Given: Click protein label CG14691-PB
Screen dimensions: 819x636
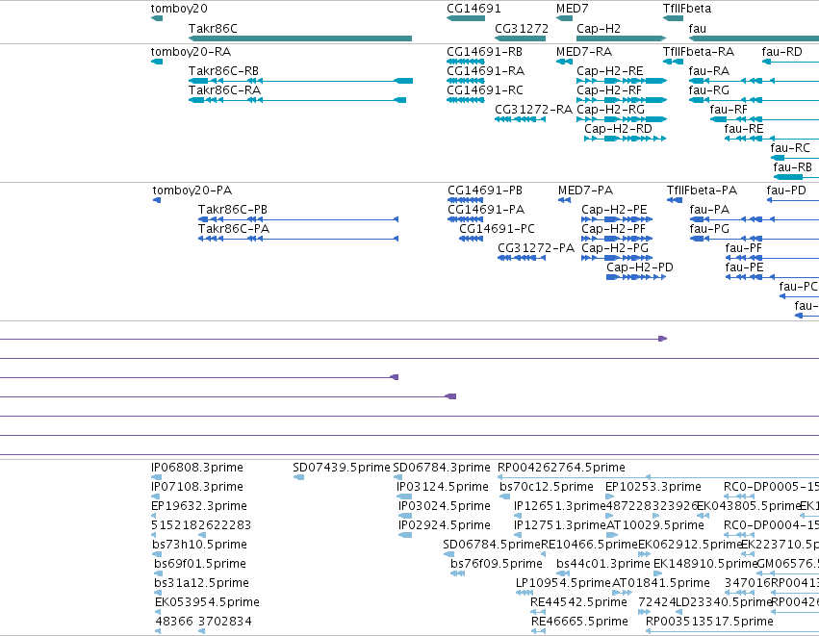Looking at the screenshot, I should tap(485, 191).
